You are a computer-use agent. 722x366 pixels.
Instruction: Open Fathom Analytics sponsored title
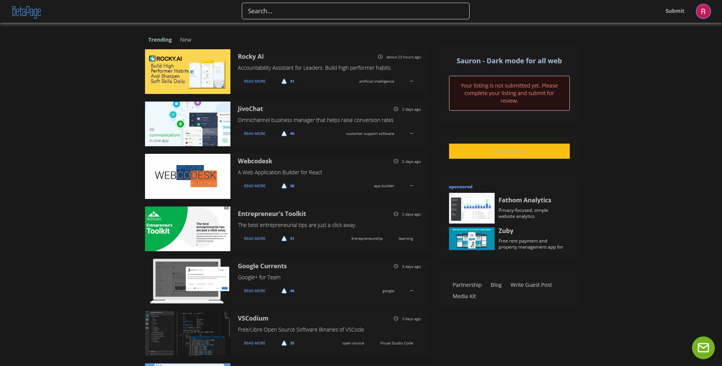[525, 200]
